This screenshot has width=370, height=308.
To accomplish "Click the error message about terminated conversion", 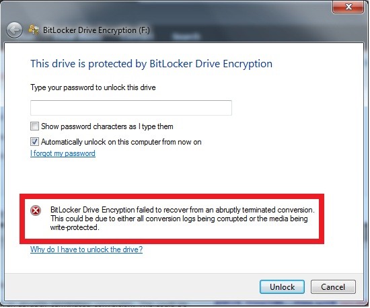I will (x=182, y=219).
